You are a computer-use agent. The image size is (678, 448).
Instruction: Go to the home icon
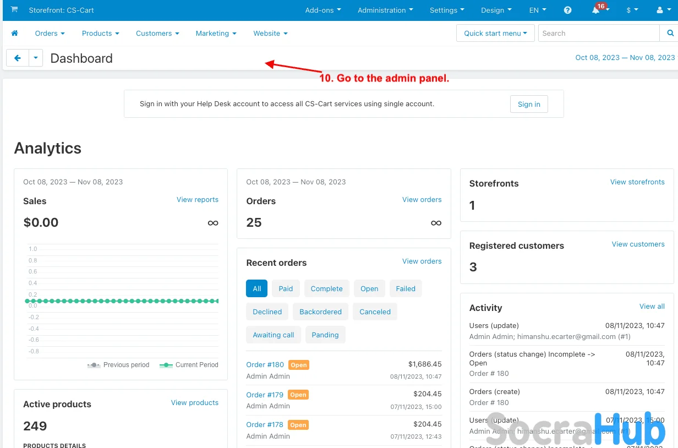coord(15,34)
